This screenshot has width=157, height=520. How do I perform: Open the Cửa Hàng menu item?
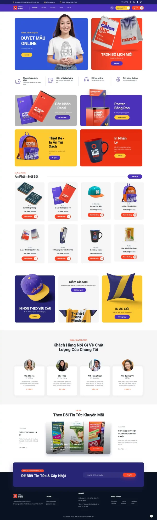pos(53,8)
